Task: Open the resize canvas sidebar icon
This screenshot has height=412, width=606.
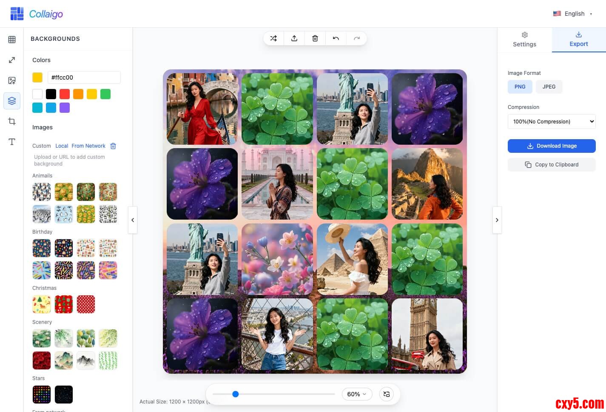Action: (12, 60)
